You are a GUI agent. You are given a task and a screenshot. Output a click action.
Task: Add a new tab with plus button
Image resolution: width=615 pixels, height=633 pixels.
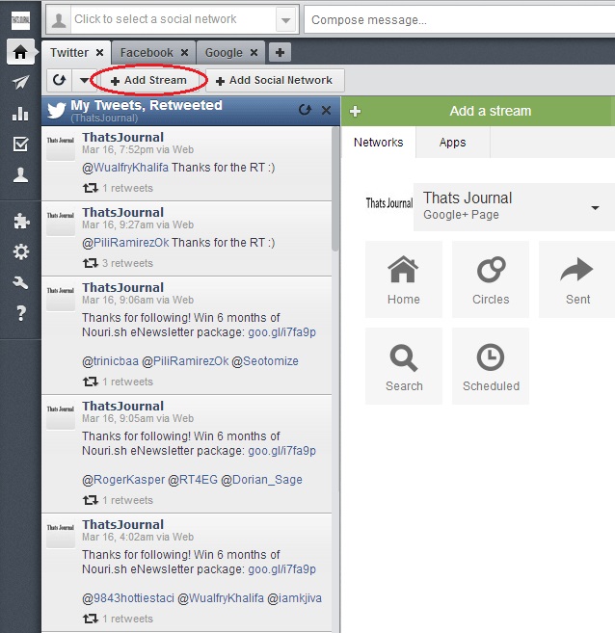tap(280, 52)
